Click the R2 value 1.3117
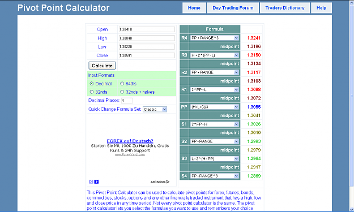The height and width of the screenshot is (212, 354). coord(254,72)
